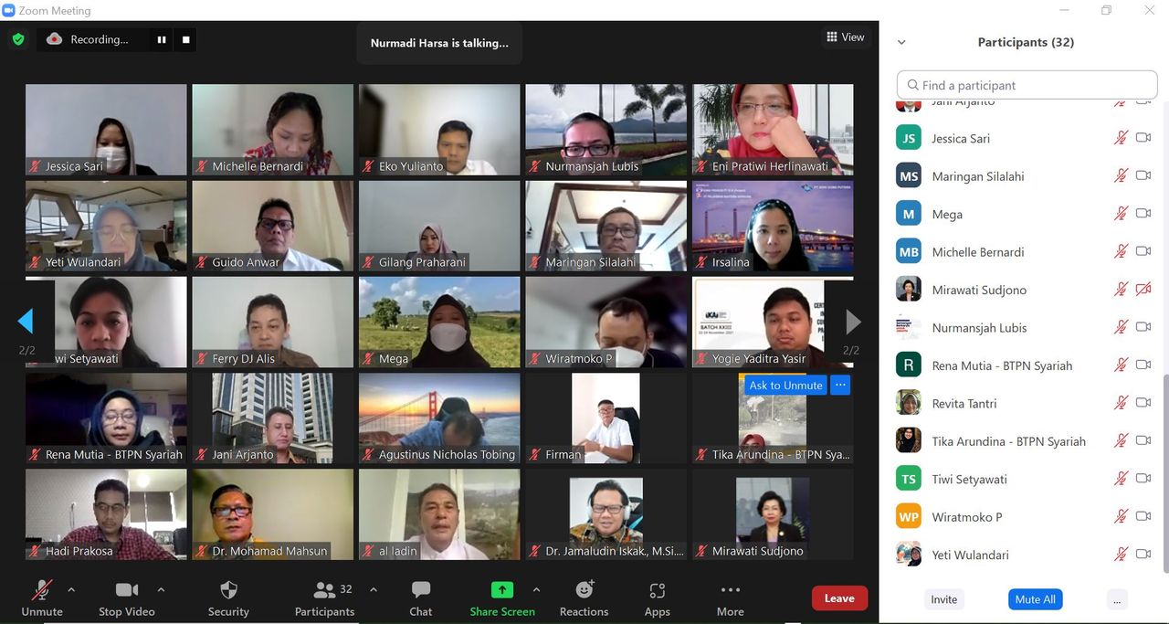Screen dimensions: 1169x624
Task: Click muted mic icon for Michelle Bernardi row
Action: pyautogui.click(x=1121, y=251)
